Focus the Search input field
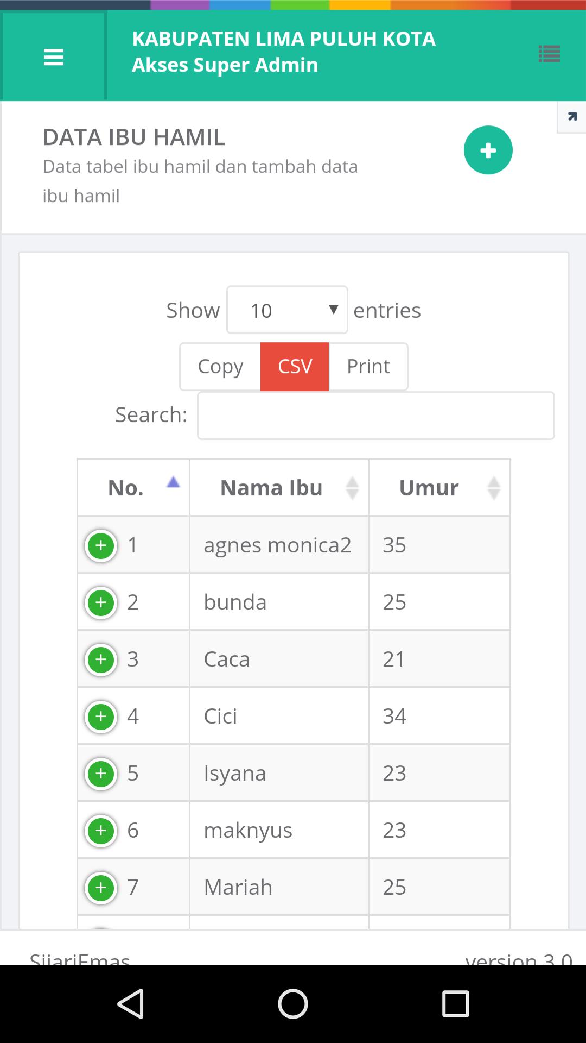This screenshot has width=586, height=1043. [x=375, y=416]
